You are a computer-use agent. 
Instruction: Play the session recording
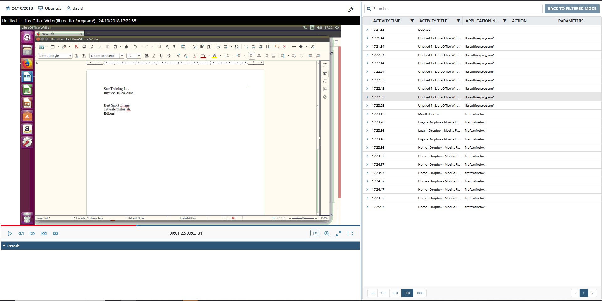pyautogui.click(x=10, y=234)
